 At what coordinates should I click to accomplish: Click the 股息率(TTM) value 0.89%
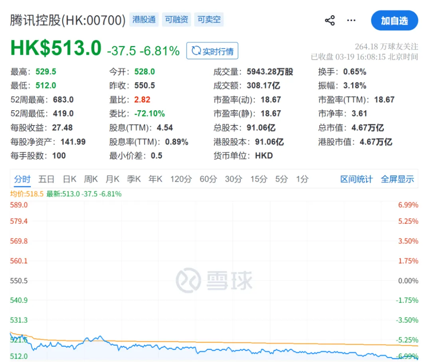(177, 142)
